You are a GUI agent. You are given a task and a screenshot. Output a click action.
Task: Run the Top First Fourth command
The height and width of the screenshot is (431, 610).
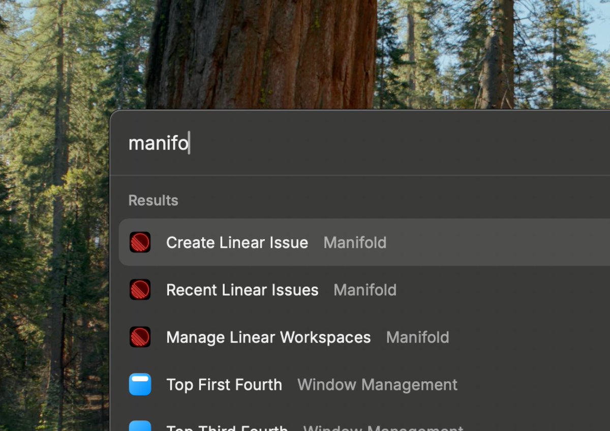[x=224, y=385]
